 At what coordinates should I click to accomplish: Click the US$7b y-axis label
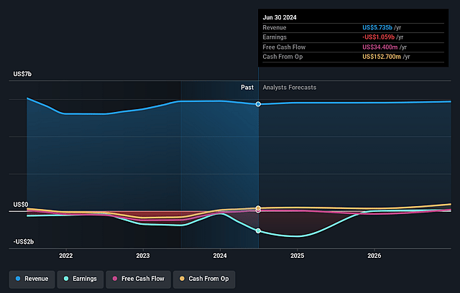pyautogui.click(x=22, y=74)
